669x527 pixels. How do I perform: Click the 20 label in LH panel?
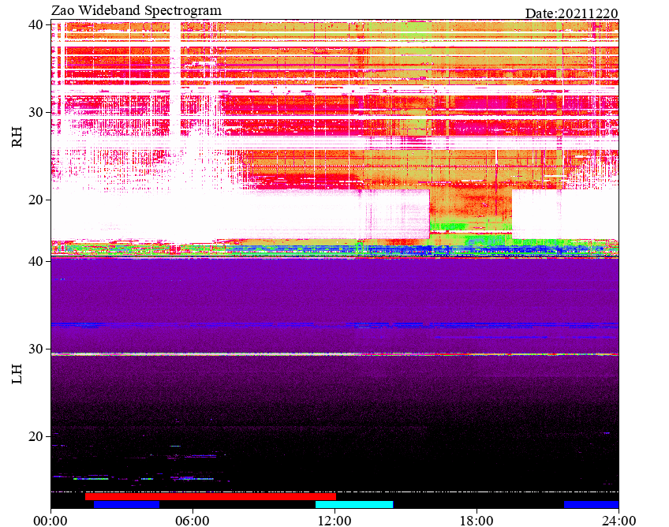point(36,436)
